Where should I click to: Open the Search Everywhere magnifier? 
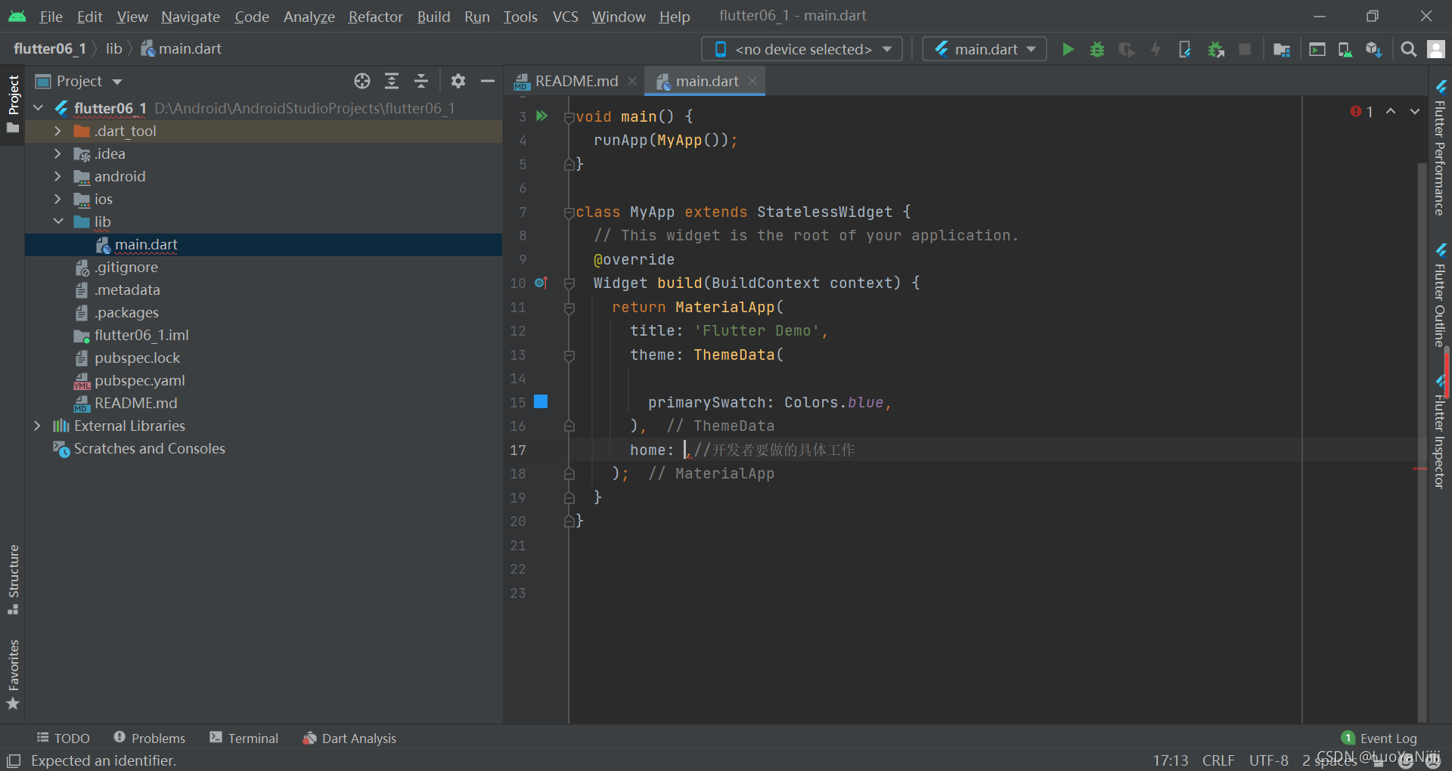click(x=1408, y=49)
